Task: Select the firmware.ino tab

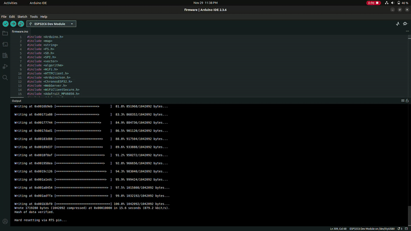Action: [x=20, y=31]
